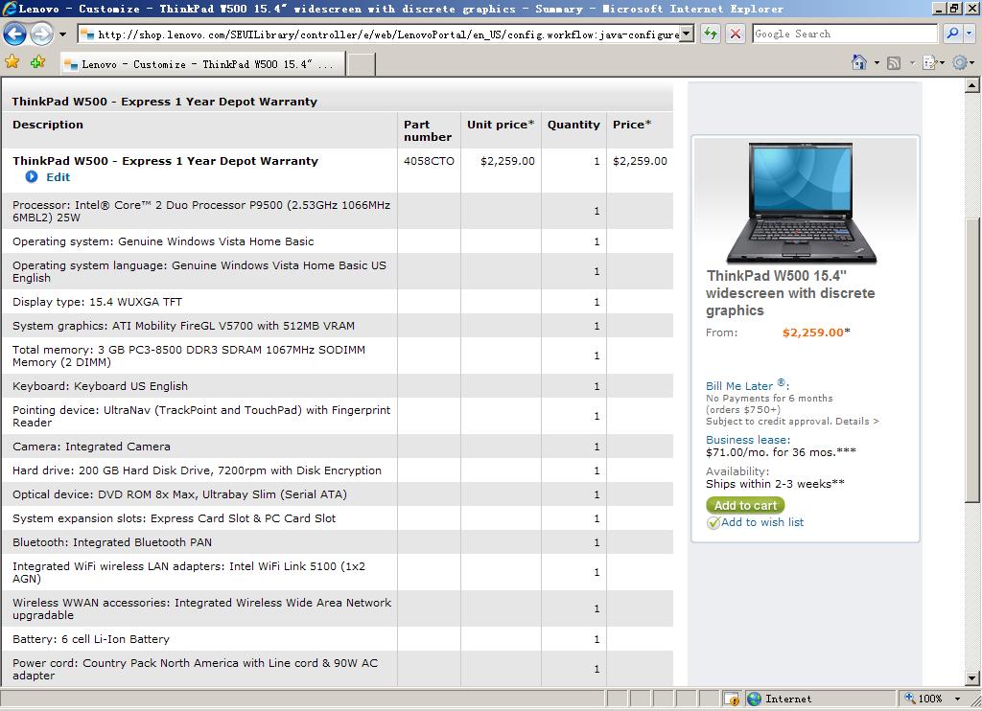Viewport: 982px width, 711px height.
Task: Click the blue Edit arrow icon
Action: click(x=32, y=177)
